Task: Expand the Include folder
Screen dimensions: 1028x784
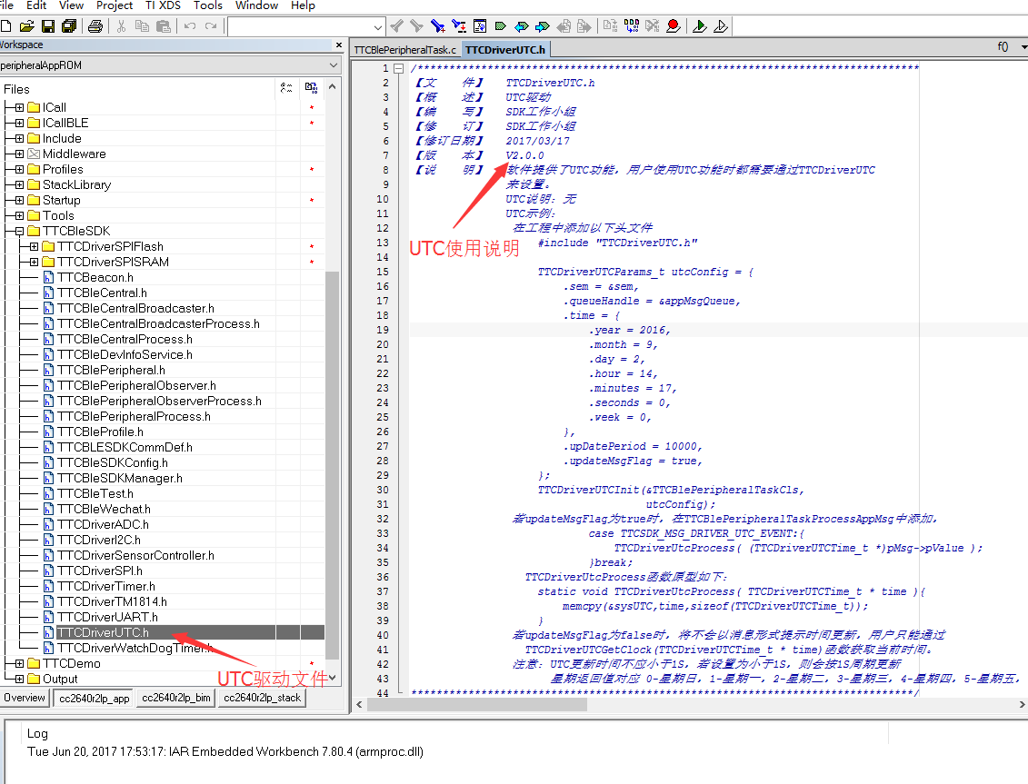Action: [x=19, y=138]
